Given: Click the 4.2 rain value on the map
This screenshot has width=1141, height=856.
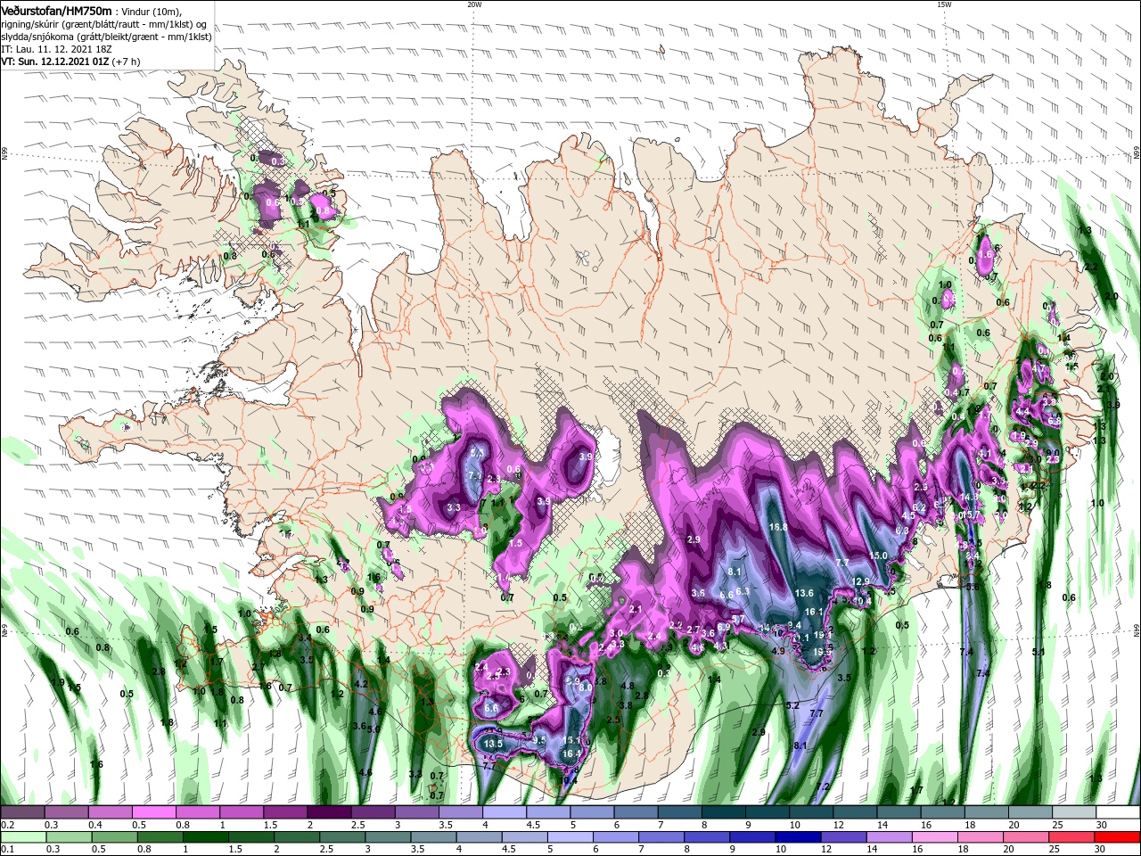Looking at the screenshot, I should click(361, 684).
